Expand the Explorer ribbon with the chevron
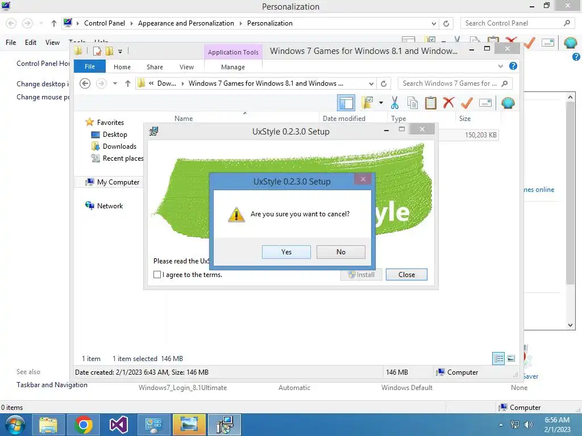This screenshot has width=582, height=436. click(x=500, y=66)
